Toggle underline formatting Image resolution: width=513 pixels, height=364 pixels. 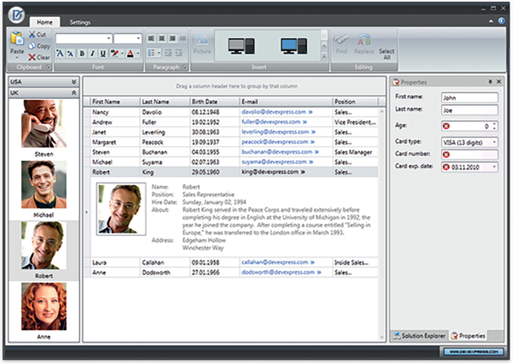click(103, 53)
